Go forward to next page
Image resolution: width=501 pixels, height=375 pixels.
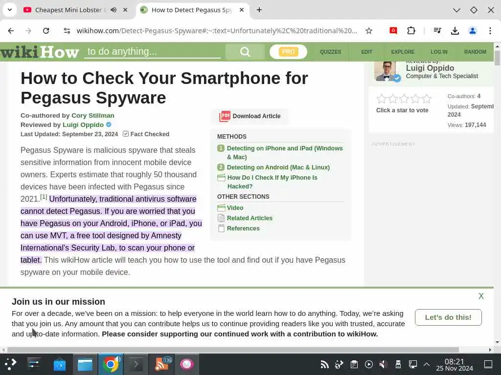click(x=28, y=31)
